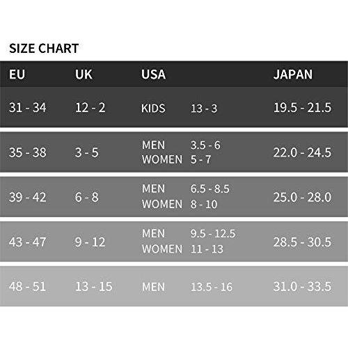
Task: Select USA women 11 - 13 value
Action: pyautogui.click(x=207, y=249)
